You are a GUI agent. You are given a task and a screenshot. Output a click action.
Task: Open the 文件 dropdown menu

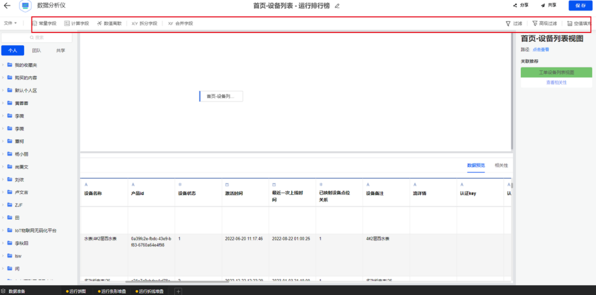[10, 23]
